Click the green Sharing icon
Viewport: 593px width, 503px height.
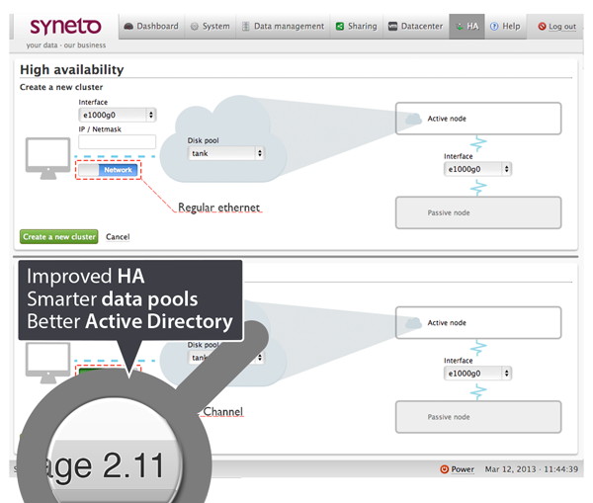(340, 27)
